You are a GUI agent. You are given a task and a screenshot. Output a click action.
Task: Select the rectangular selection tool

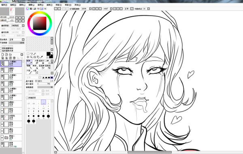tap(28, 54)
